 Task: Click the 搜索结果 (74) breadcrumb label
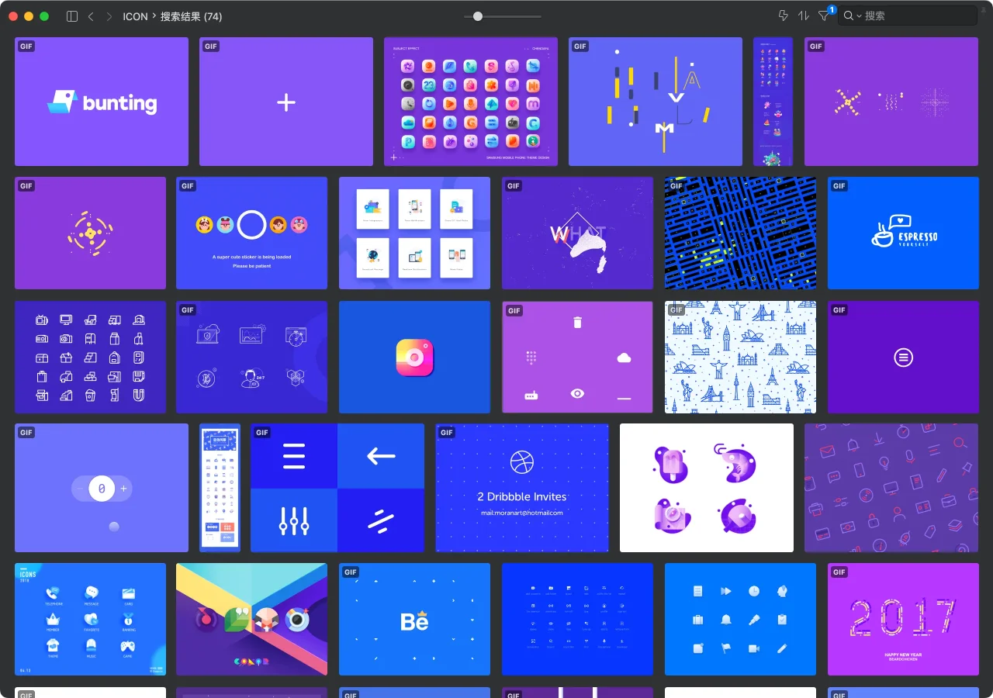pos(191,16)
